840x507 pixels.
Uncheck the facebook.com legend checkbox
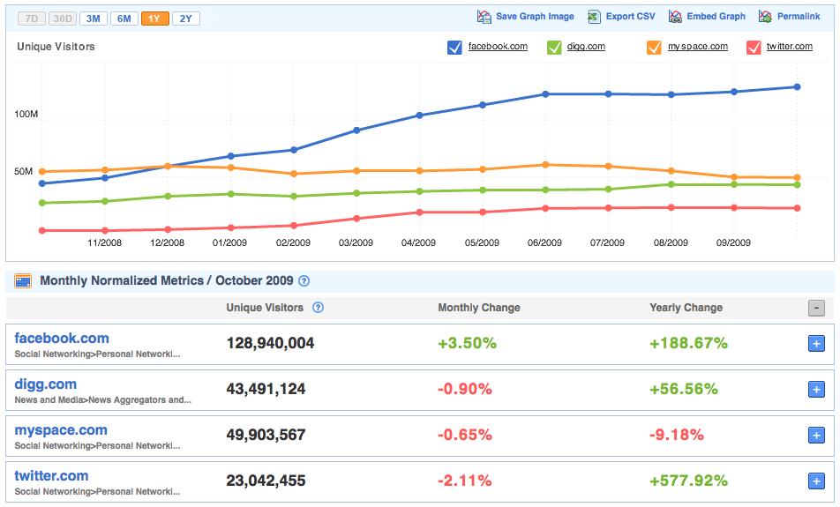tap(454, 48)
